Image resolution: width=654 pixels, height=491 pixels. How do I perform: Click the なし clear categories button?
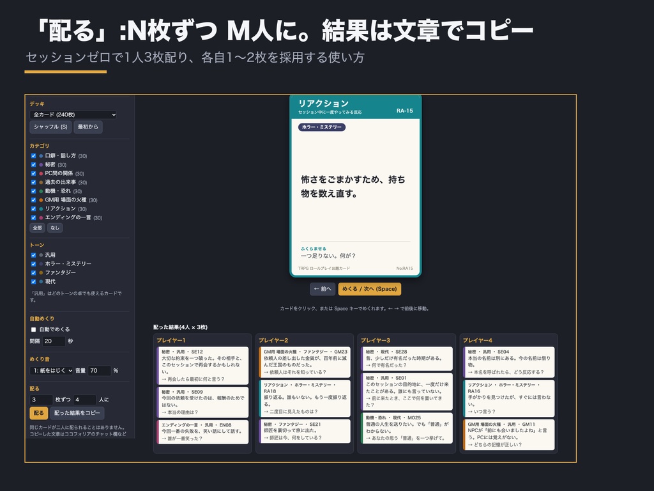pyautogui.click(x=55, y=228)
